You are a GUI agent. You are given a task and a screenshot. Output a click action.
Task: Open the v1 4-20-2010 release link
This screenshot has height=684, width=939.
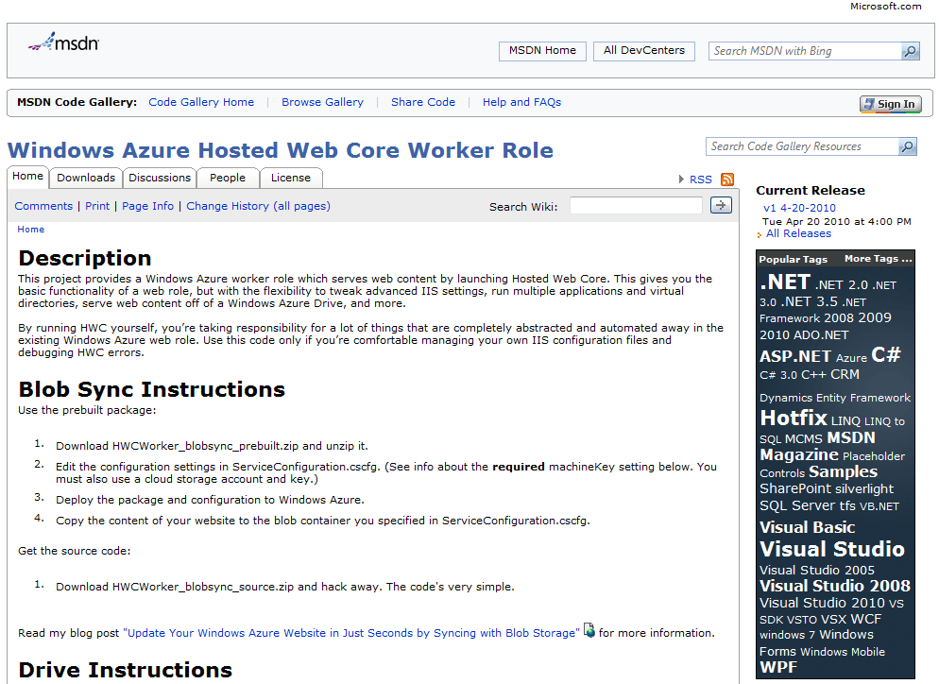[x=799, y=208]
